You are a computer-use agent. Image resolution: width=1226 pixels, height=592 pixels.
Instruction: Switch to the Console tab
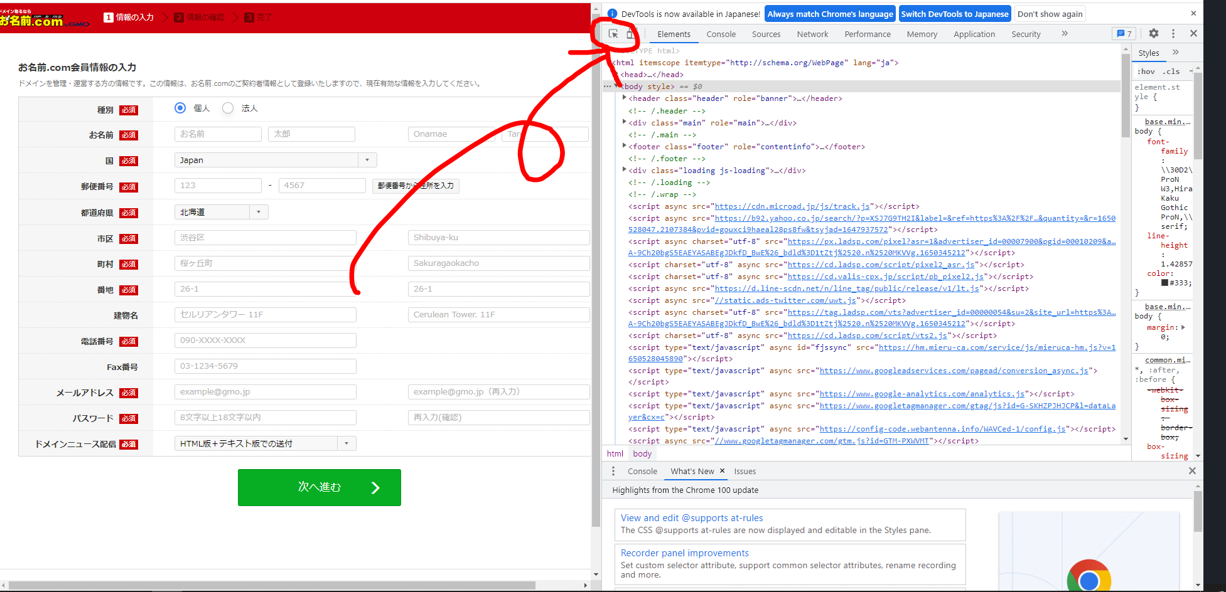(721, 34)
